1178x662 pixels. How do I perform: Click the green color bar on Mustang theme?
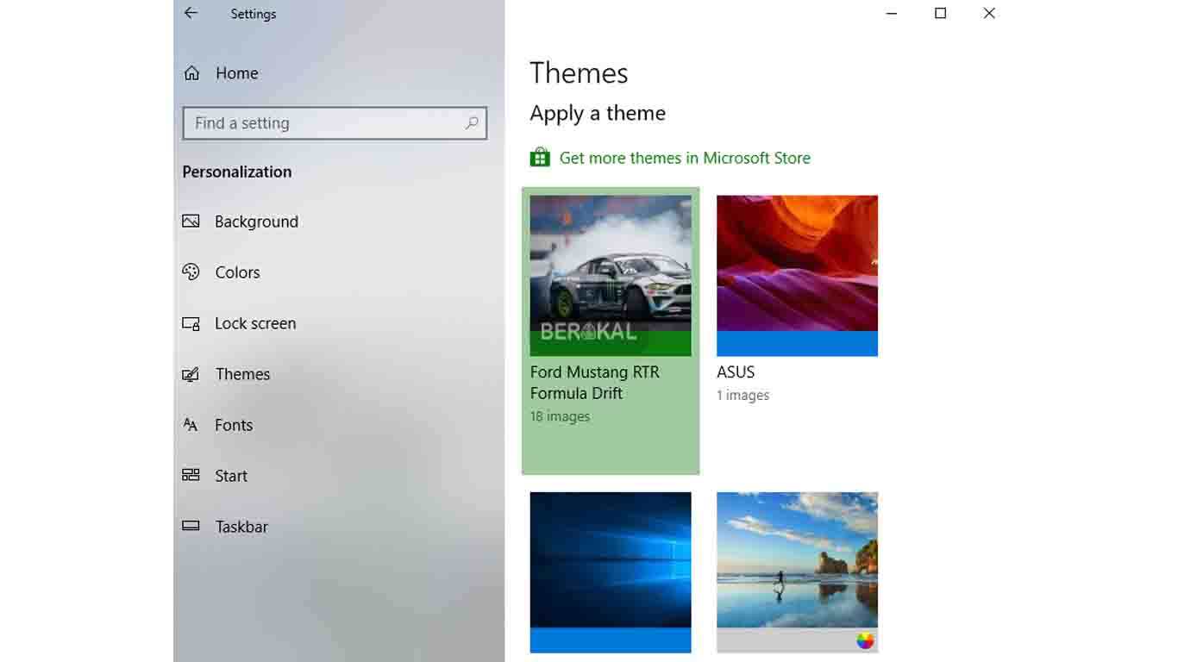pyautogui.click(x=611, y=344)
